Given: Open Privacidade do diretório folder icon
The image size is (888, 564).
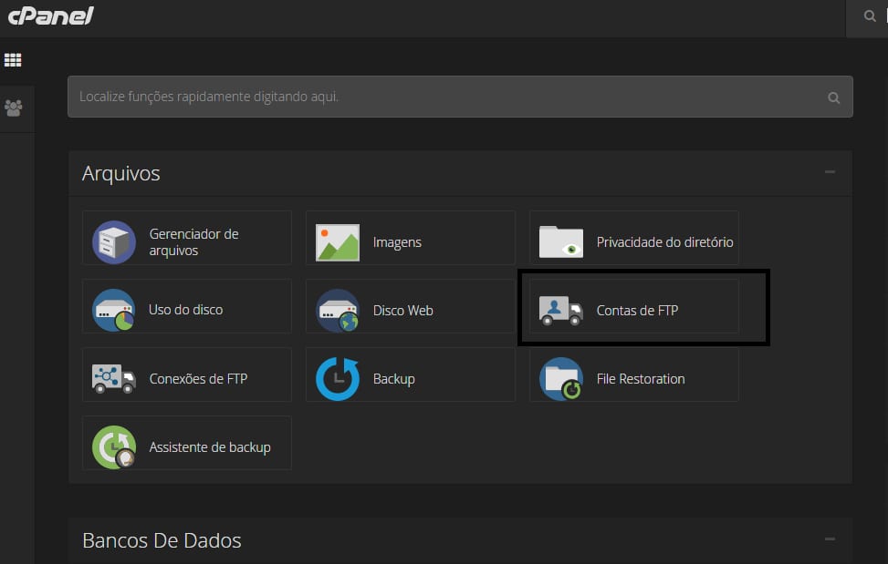Looking at the screenshot, I should tap(561, 241).
